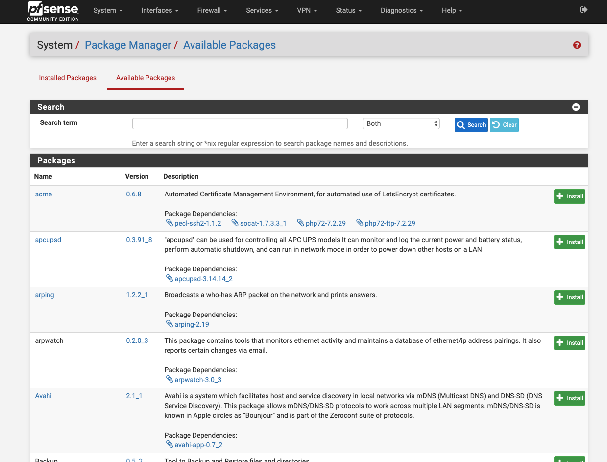607x462 pixels.
Task: Open the Interfaces menu
Action: (x=160, y=10)
